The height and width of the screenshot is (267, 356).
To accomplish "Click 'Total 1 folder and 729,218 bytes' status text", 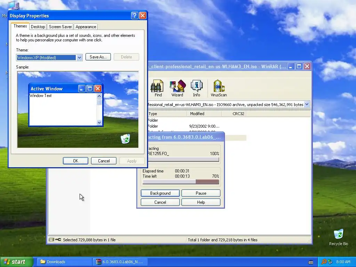I will [x=222, y=240].
